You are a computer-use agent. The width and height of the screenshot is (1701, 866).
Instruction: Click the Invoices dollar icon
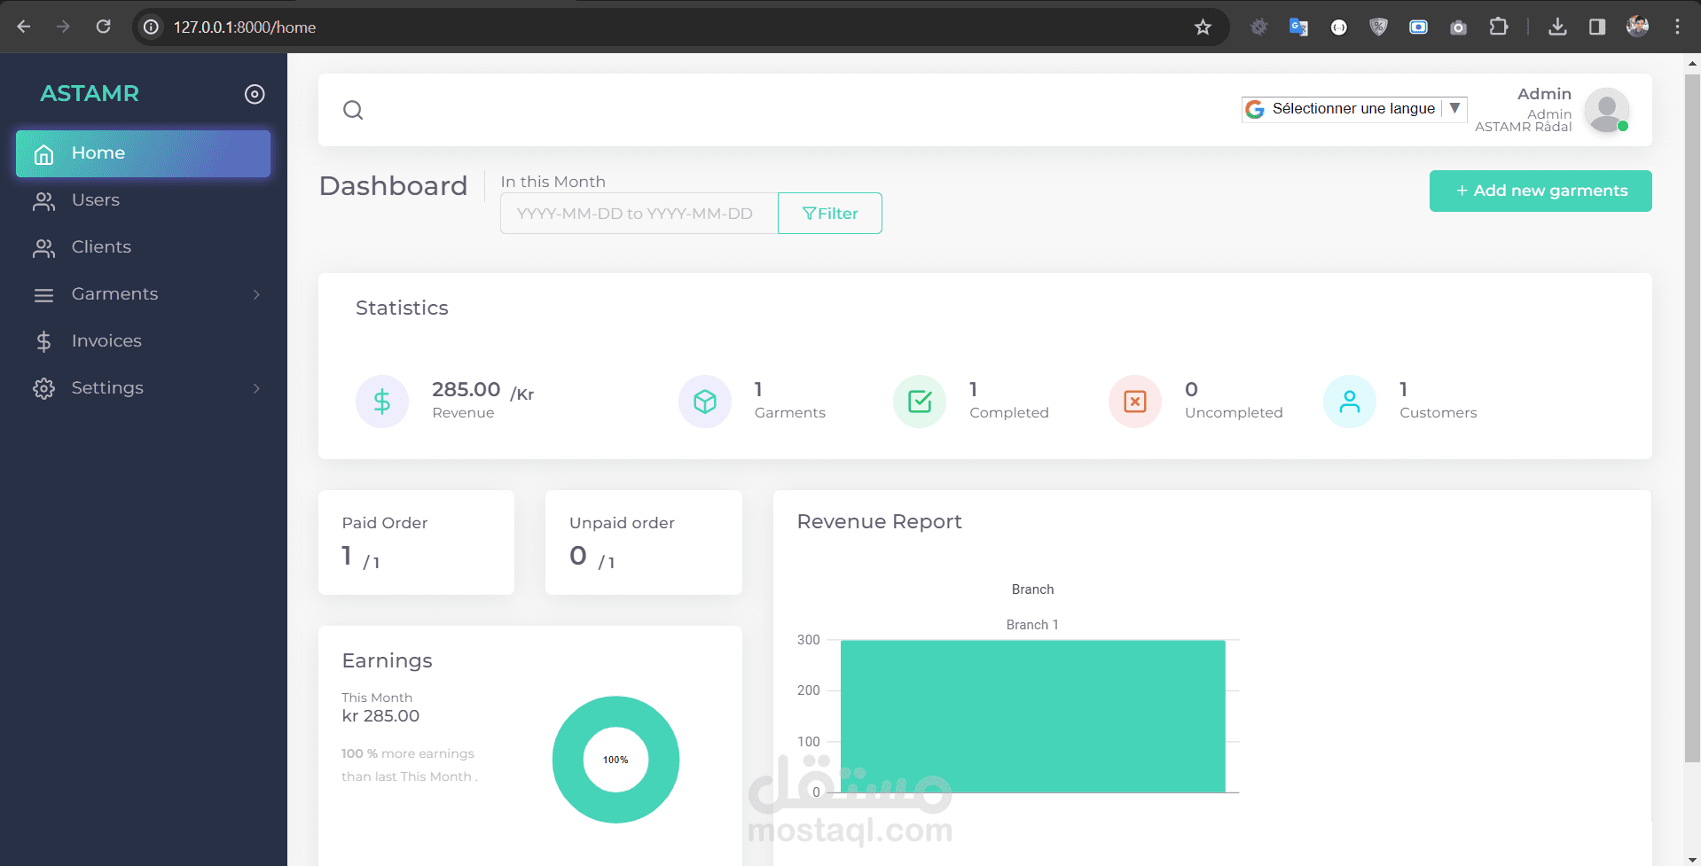coord(44,341)
